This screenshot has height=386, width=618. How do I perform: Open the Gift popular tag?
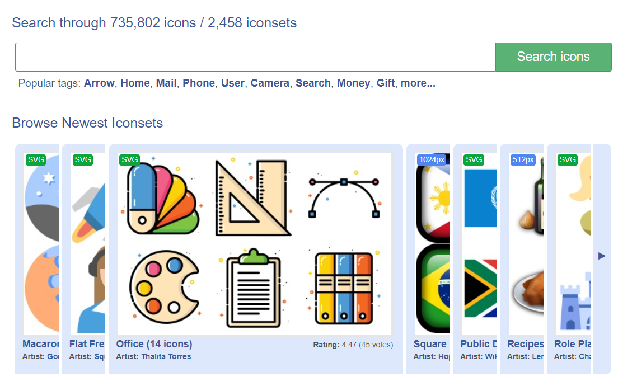click(386, 83)
